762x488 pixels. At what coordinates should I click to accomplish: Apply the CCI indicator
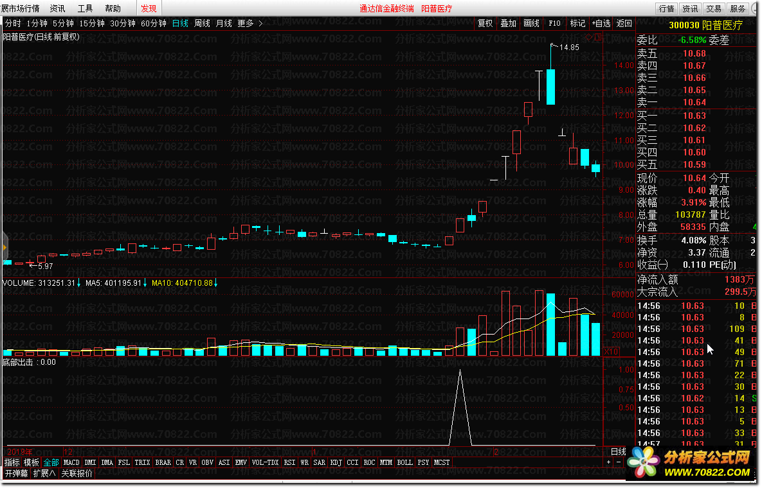(353, 462)
